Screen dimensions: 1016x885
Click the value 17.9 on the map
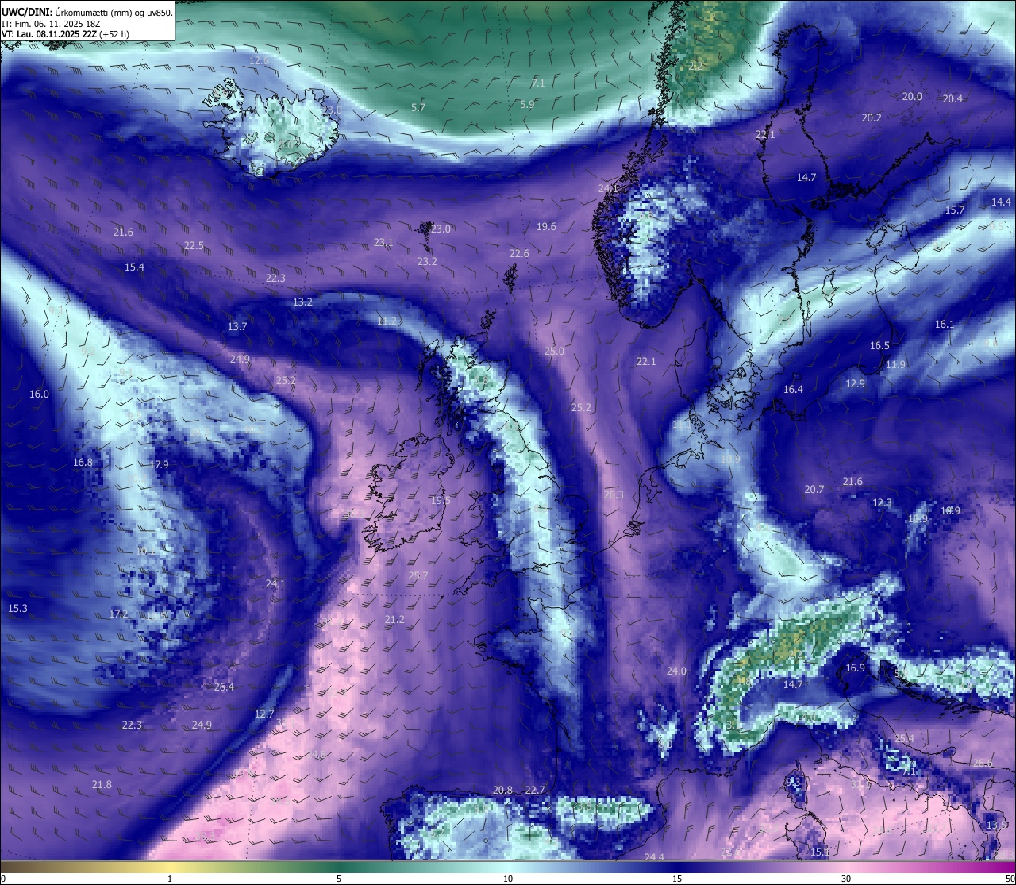tap(159, 465)
